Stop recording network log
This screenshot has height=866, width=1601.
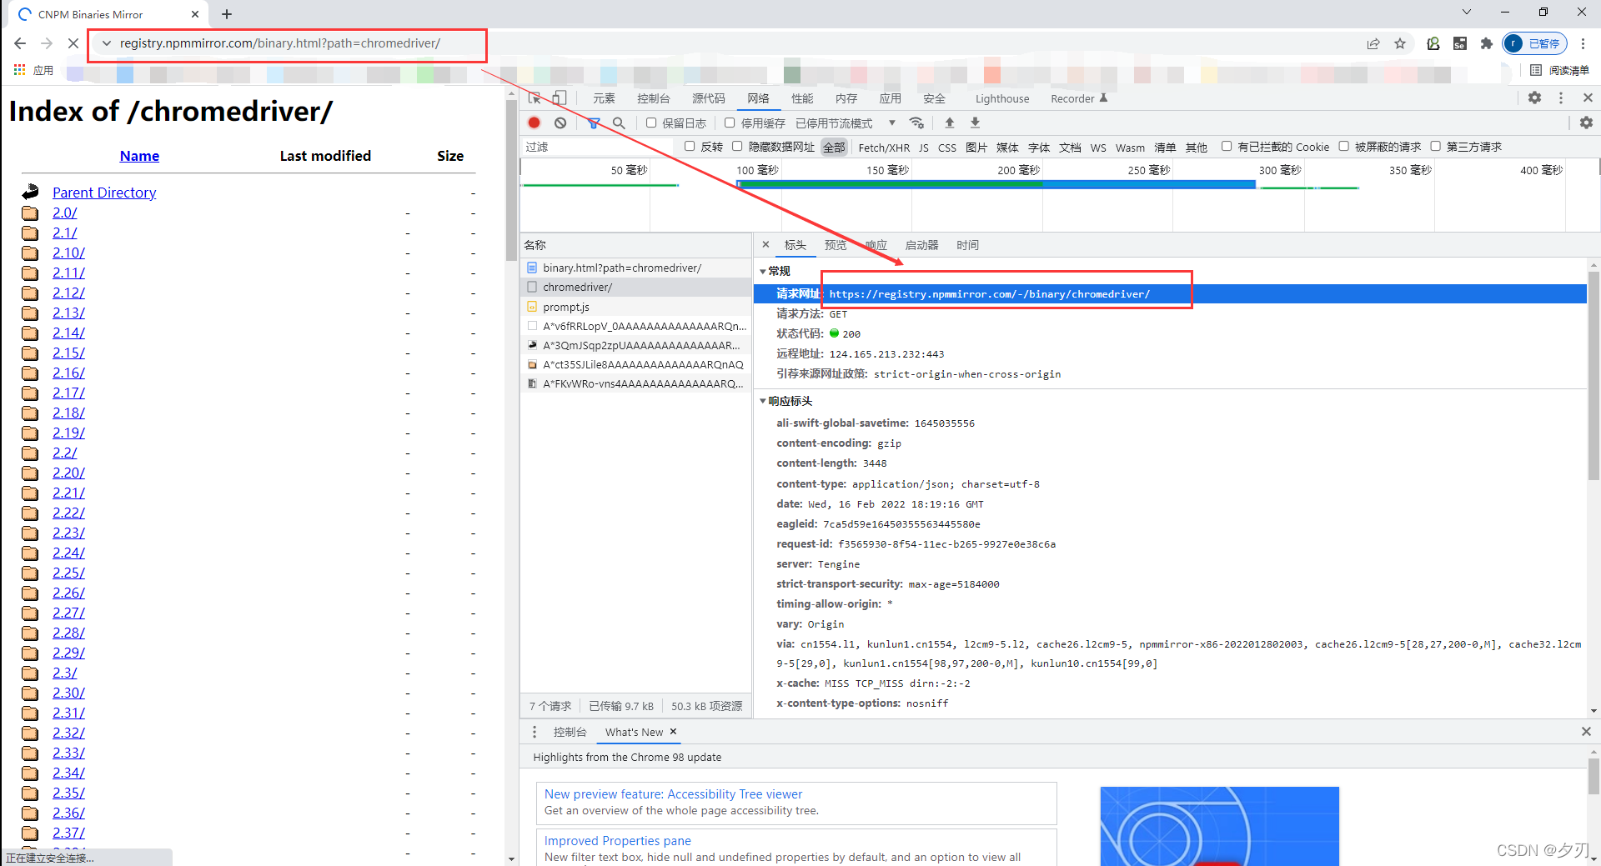(535, 123)
